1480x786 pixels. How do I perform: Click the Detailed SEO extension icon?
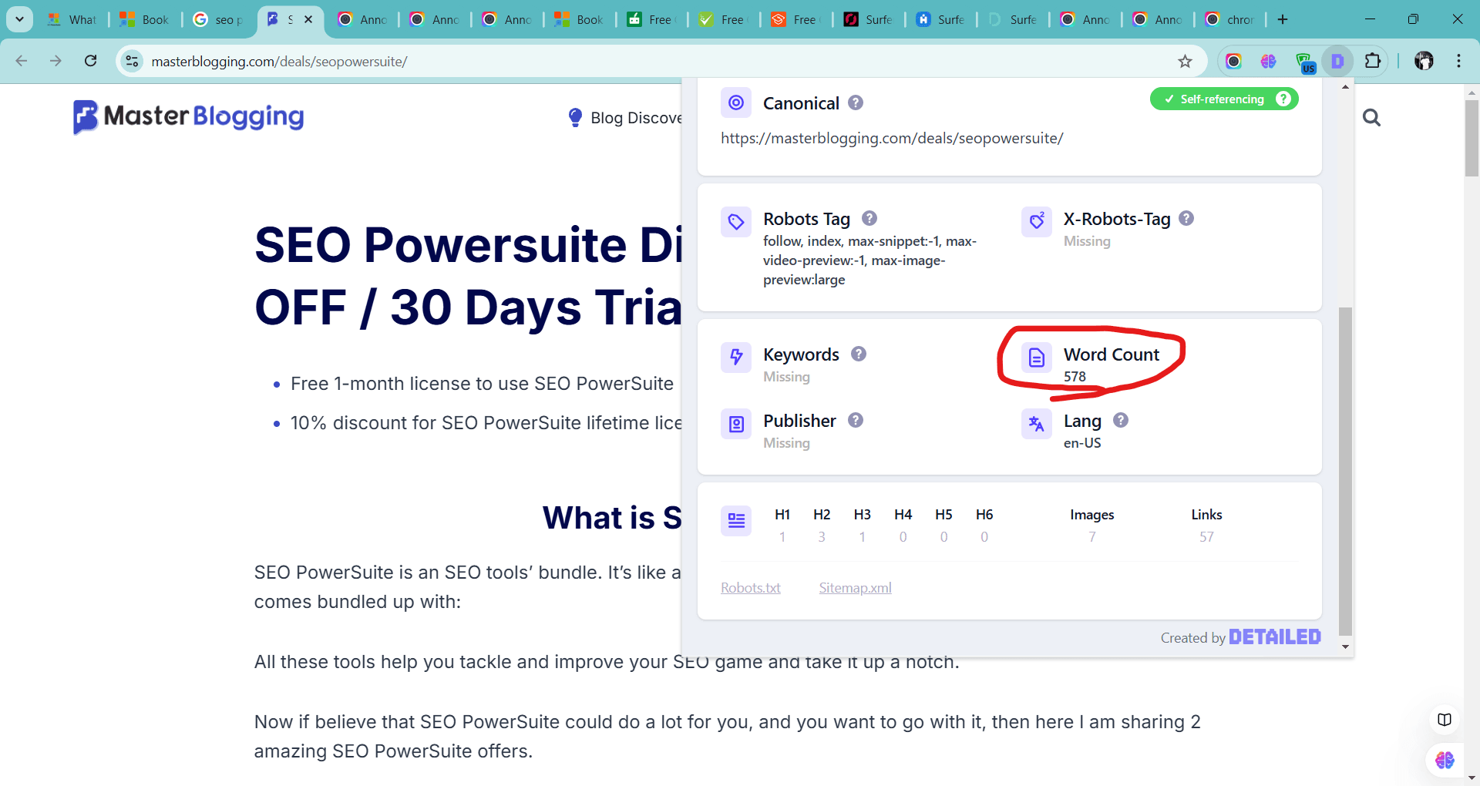(x=1337, y=61)
